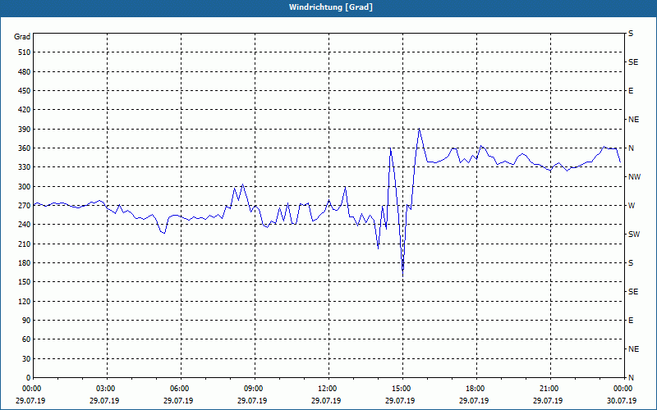Click the 390 y-axis label

pos(24,130)
